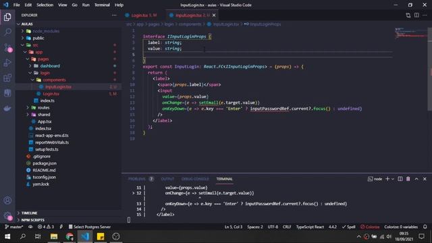This screenshot has height=243, width=432.
Task: Open the Explorer view in activity bar
Action: pos(7,17)
